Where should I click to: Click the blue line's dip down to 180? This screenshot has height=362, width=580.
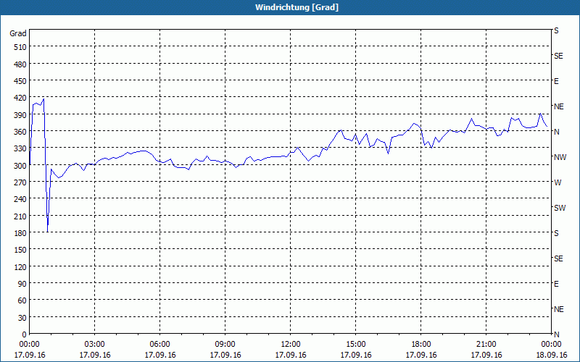(48, 231)
